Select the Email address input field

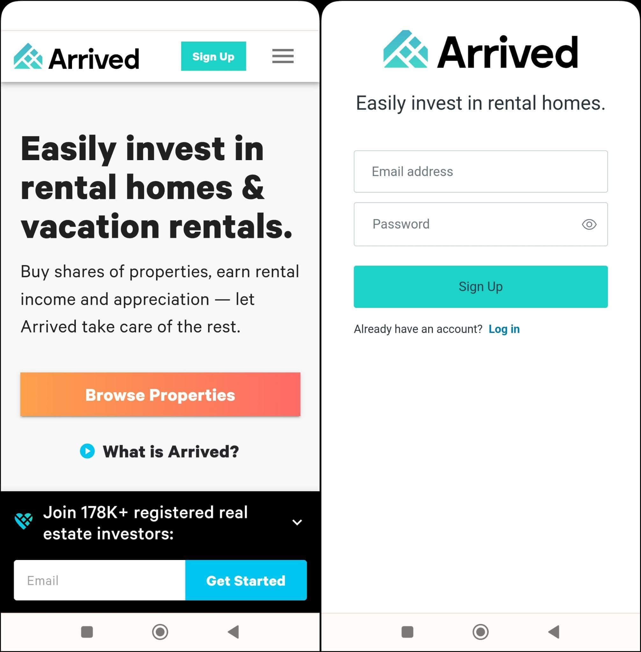(480, 171)
